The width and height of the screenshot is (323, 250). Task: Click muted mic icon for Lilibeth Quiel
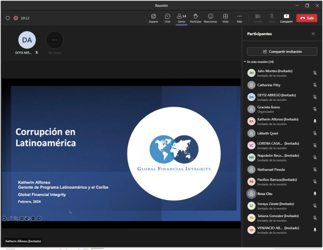tap(315, 133)
